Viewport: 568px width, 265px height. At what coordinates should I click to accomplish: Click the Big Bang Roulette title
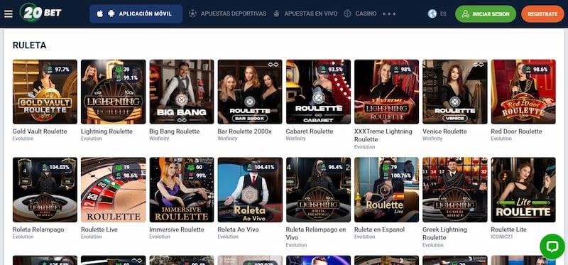[175, 131]
